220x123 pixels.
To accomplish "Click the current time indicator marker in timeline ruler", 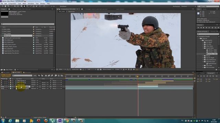I will 137,77.
